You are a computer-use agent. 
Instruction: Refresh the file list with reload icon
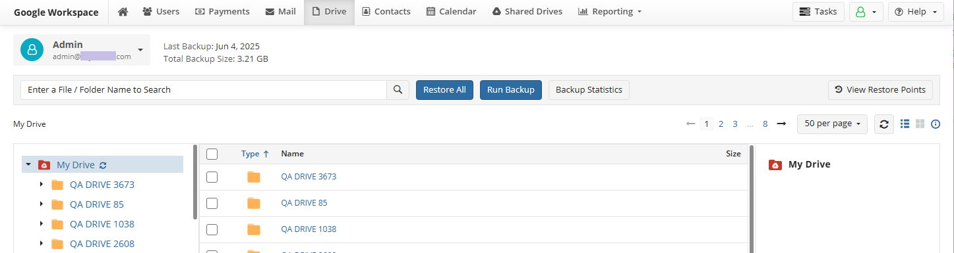click(884, 124)
